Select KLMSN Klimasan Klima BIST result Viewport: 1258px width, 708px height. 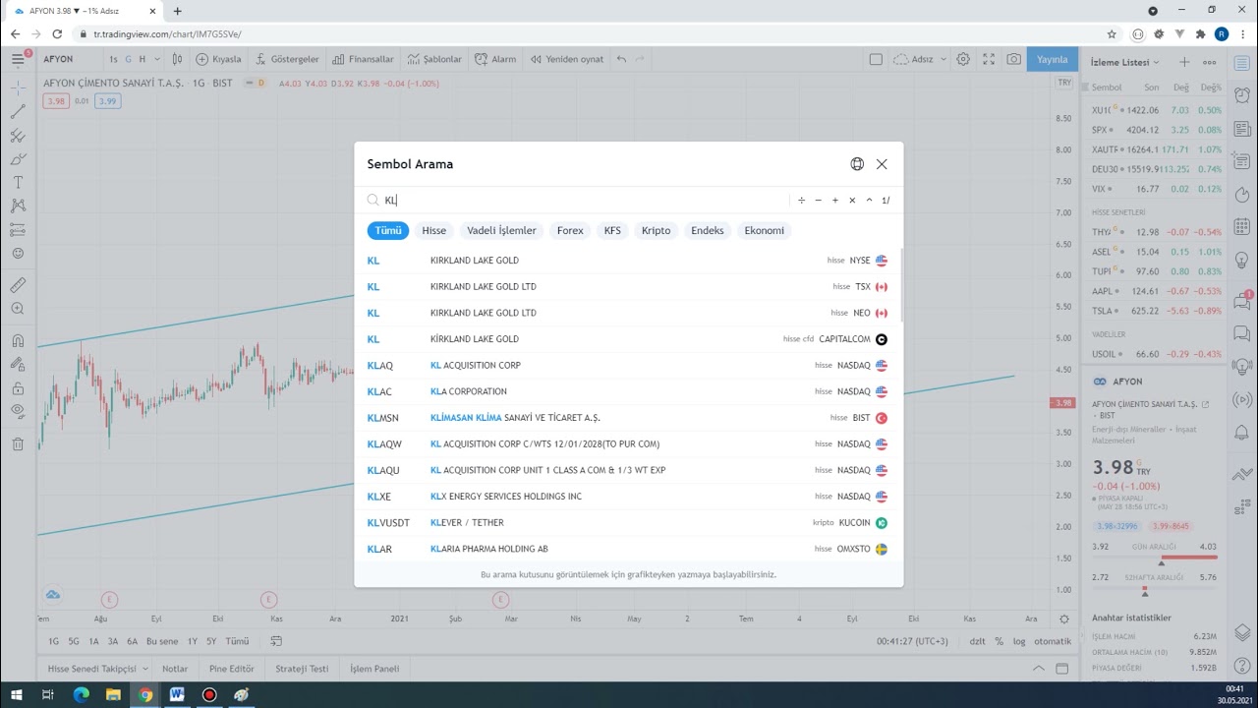click(x=627, y=418)
